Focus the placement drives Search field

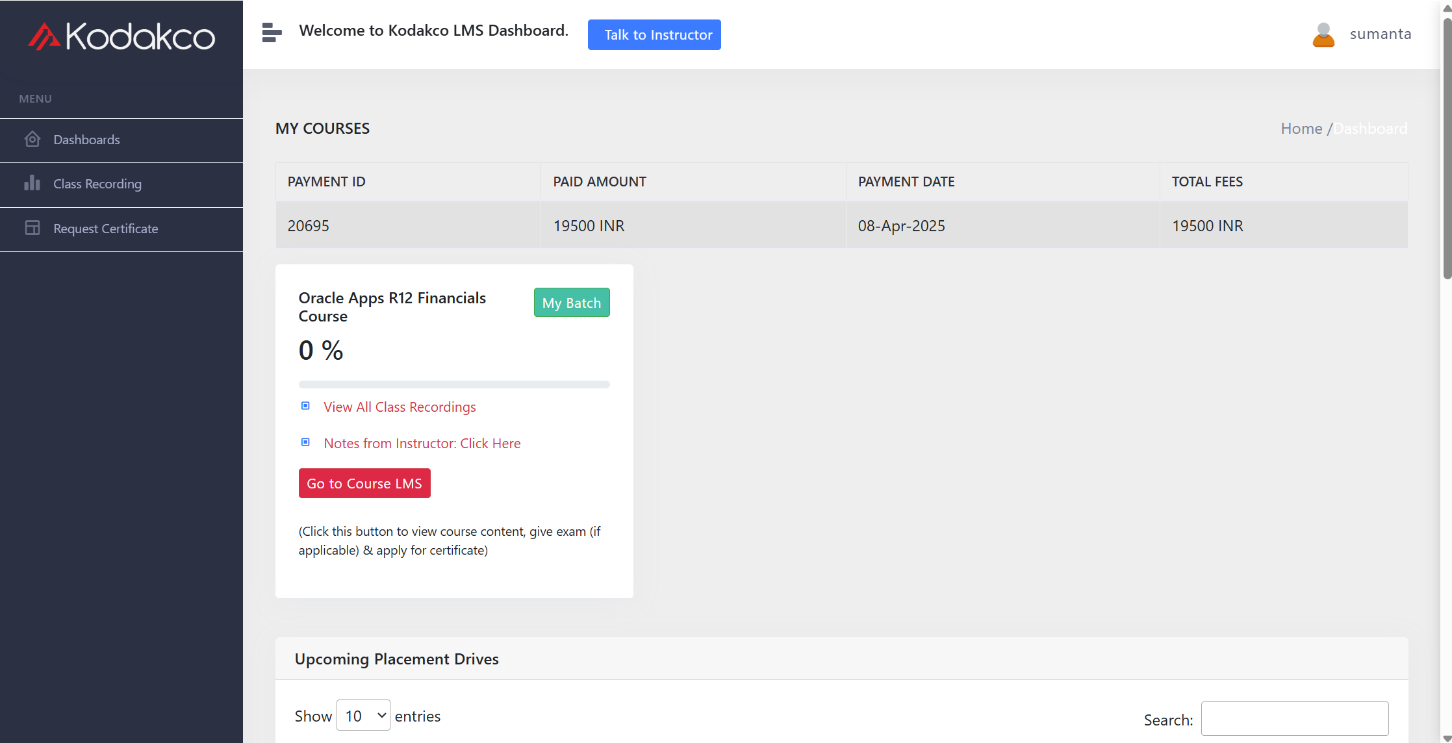[x=1294, y=718]
